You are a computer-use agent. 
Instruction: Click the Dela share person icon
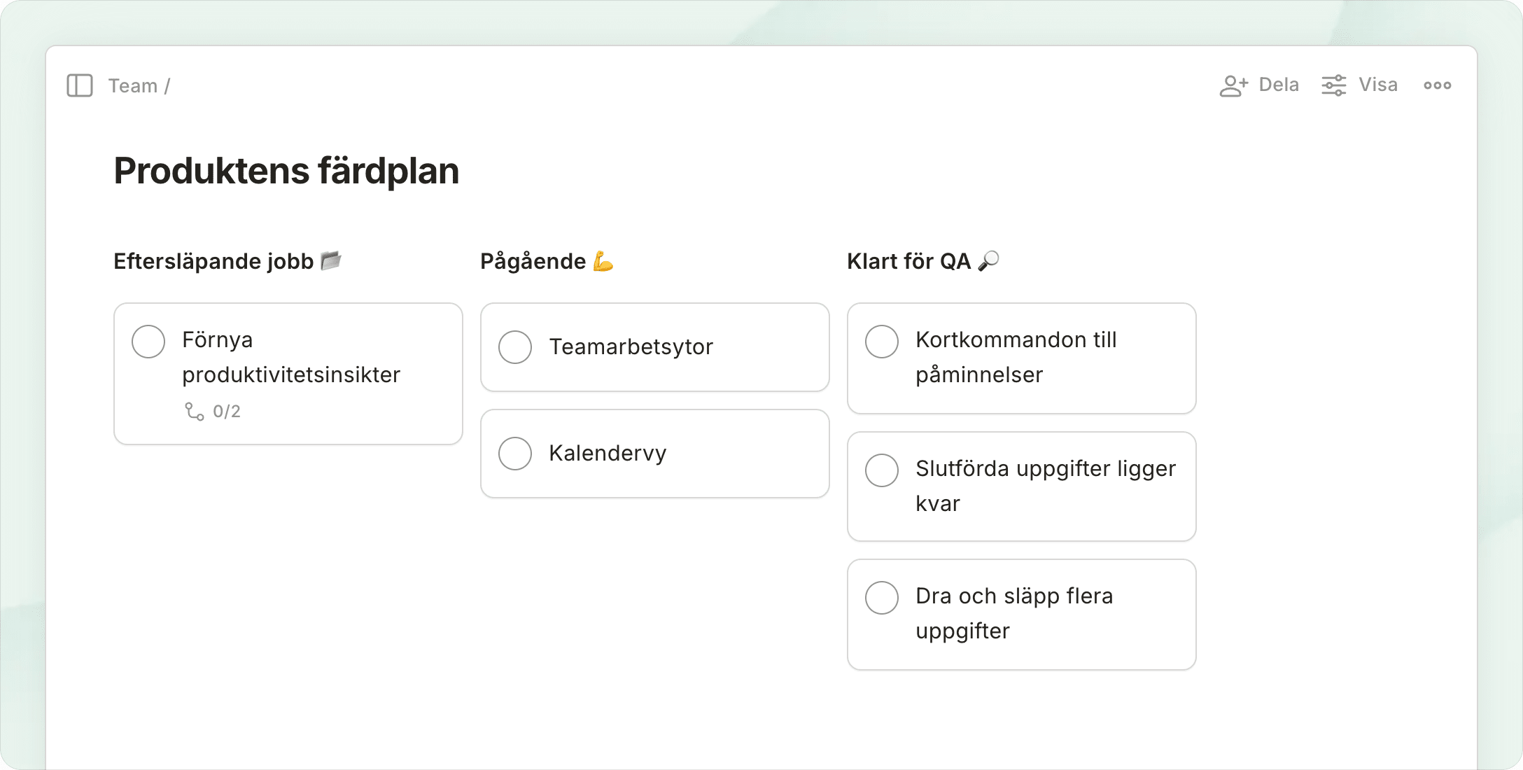[1233, 85]
